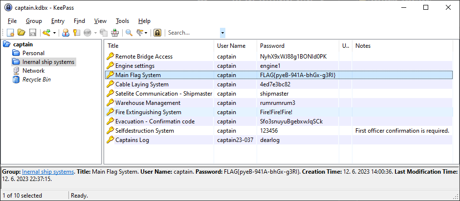The height and width of the screenshot is (201, 460).
Task: Click the Inernal ship systems group link
Action: (48, 172)
